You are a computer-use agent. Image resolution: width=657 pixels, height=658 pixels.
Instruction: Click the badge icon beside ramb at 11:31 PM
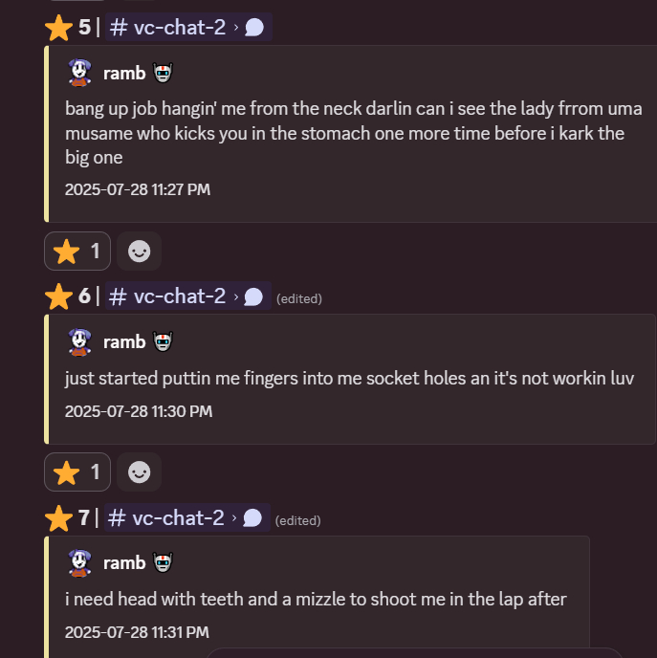[x=163, y=562]
